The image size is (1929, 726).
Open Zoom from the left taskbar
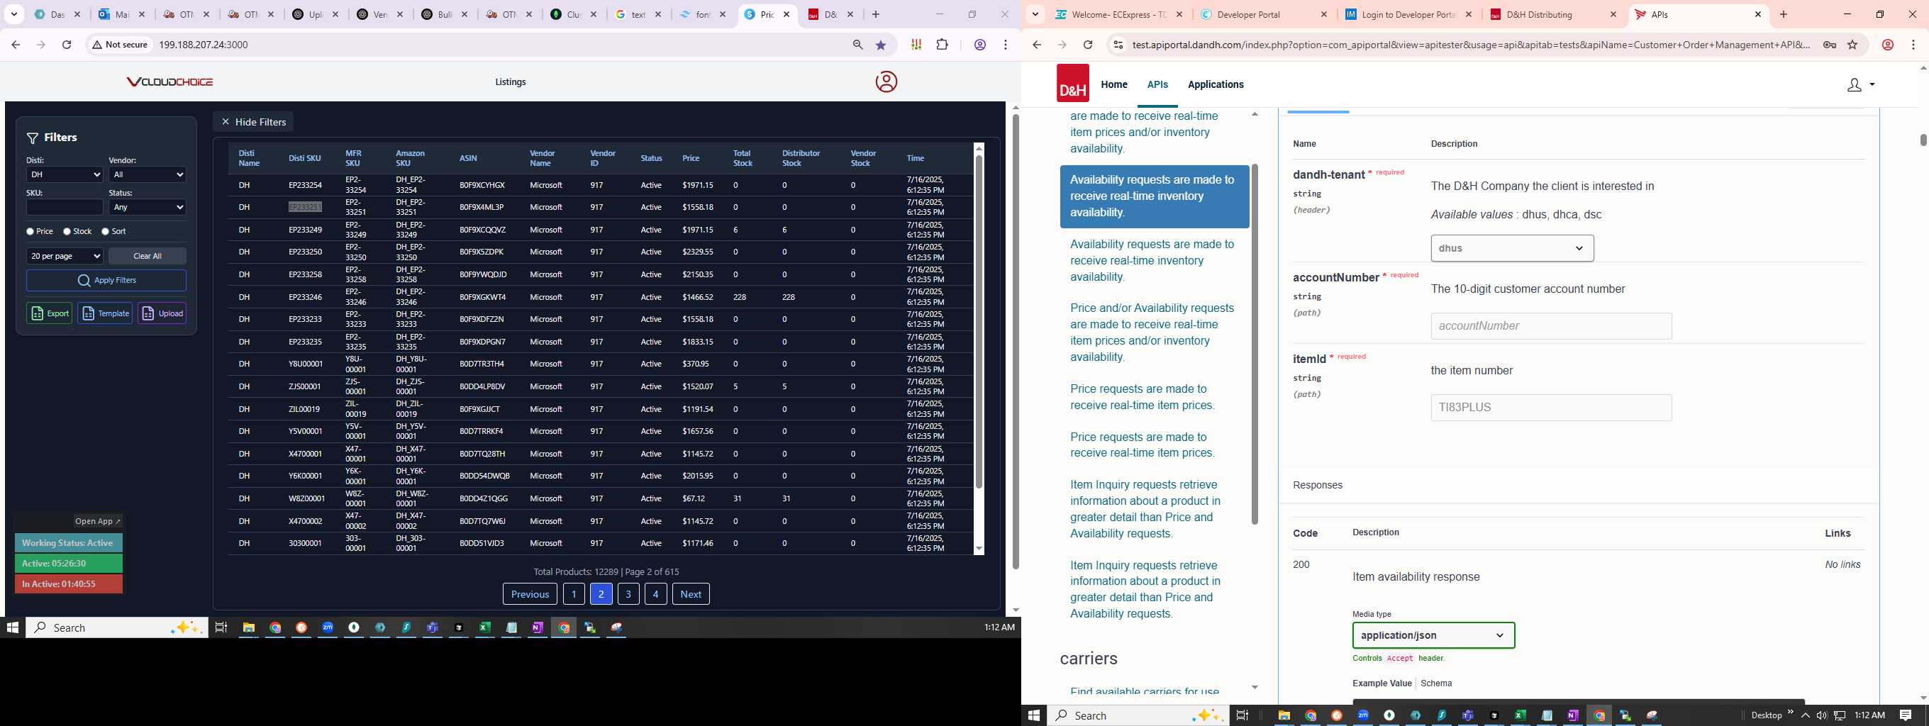[x=327, y=628]
